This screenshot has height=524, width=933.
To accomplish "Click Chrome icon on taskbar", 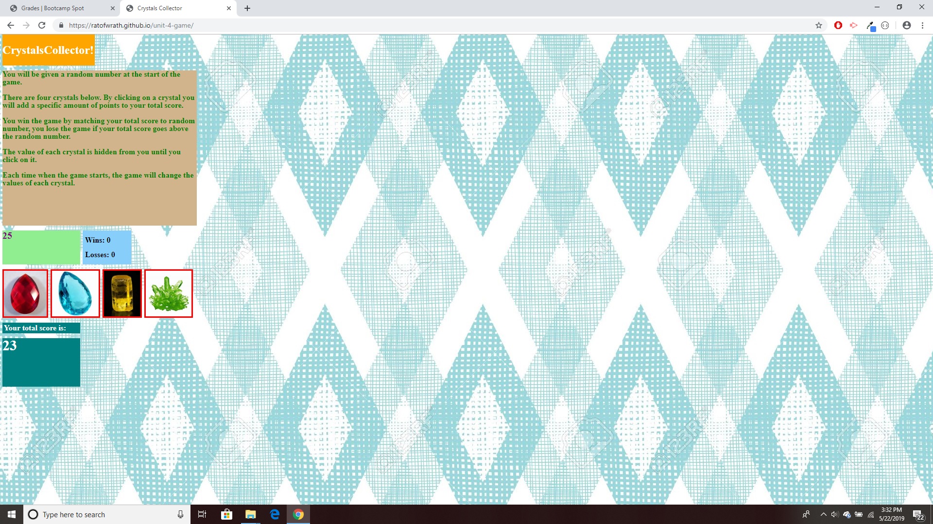I will tap(298, 514).
